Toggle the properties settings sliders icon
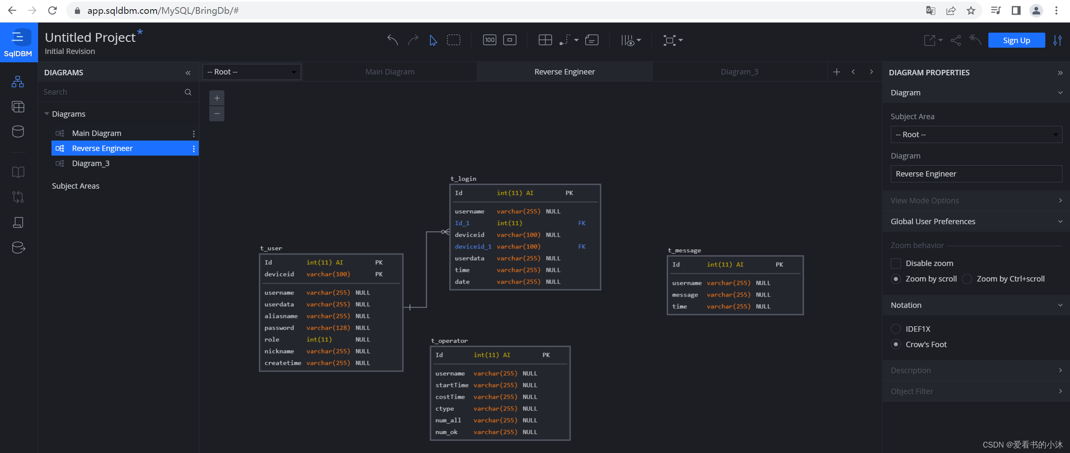 tap(1057, 40)
